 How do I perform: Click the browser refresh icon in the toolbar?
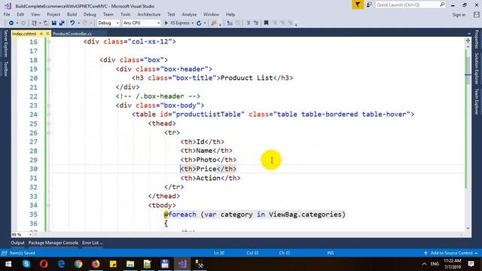(199, 23)
